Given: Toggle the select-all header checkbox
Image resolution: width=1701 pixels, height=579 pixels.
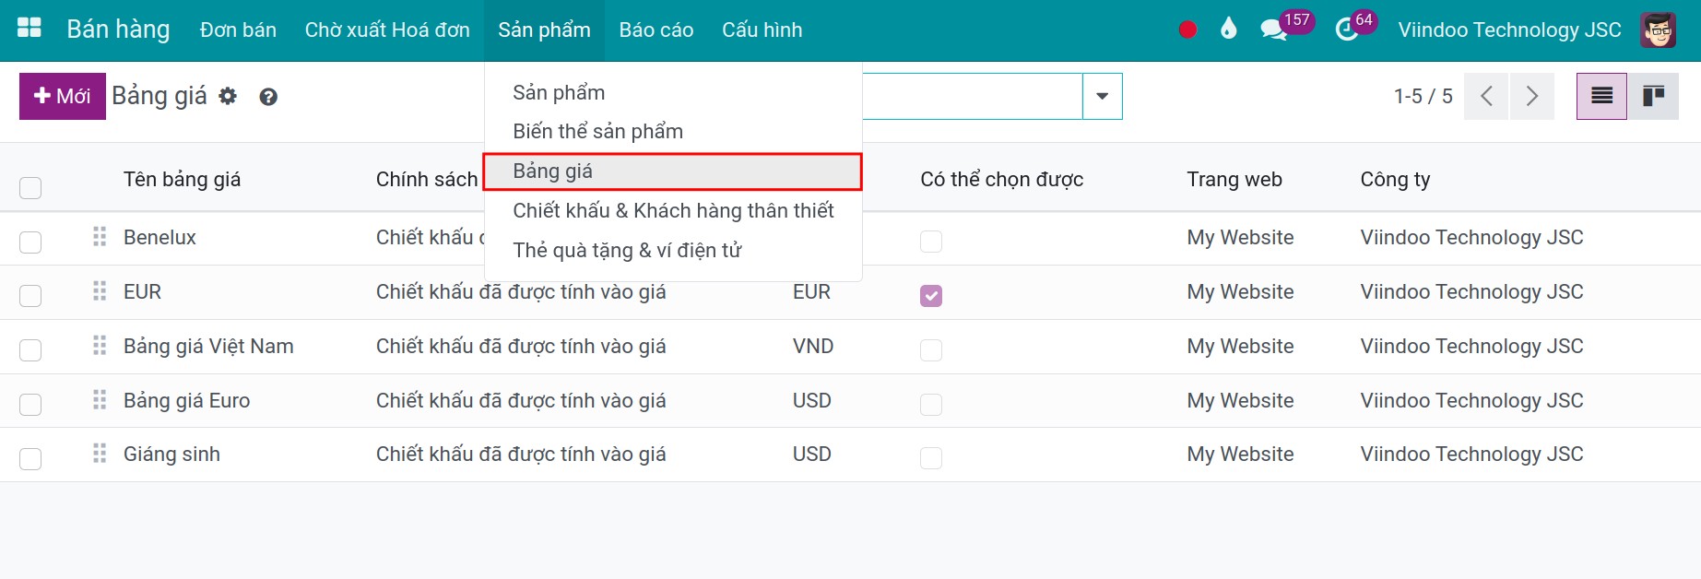Looking at the screenshot, I should (30, 188).
